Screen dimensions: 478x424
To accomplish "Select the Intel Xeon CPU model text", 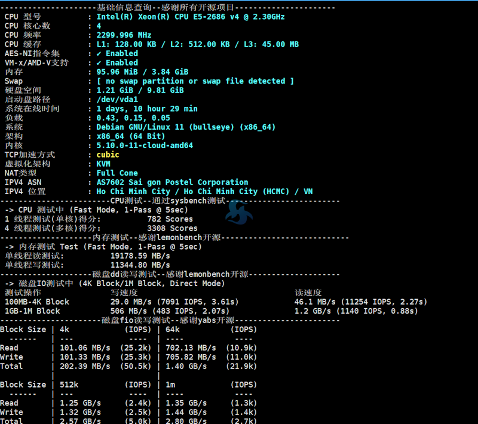I will point(190,17).
